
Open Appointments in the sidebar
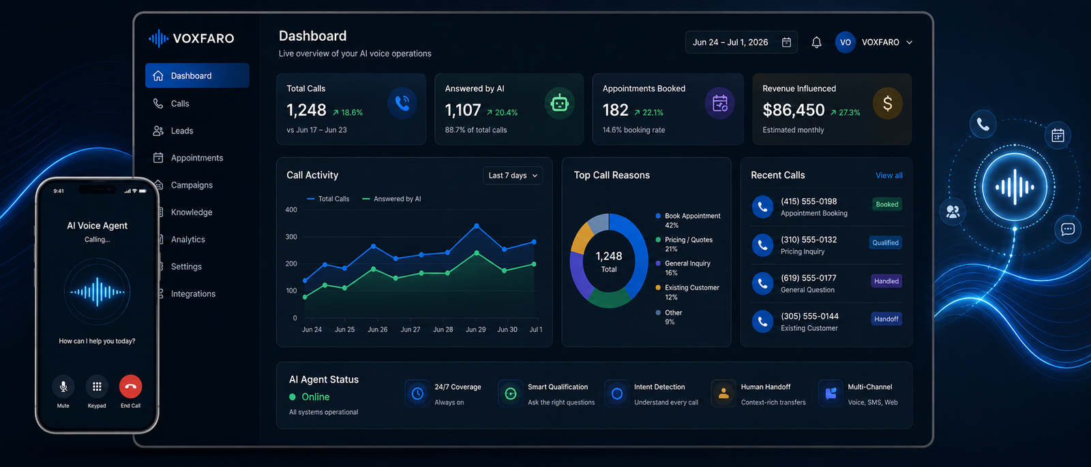click(197, 158)
